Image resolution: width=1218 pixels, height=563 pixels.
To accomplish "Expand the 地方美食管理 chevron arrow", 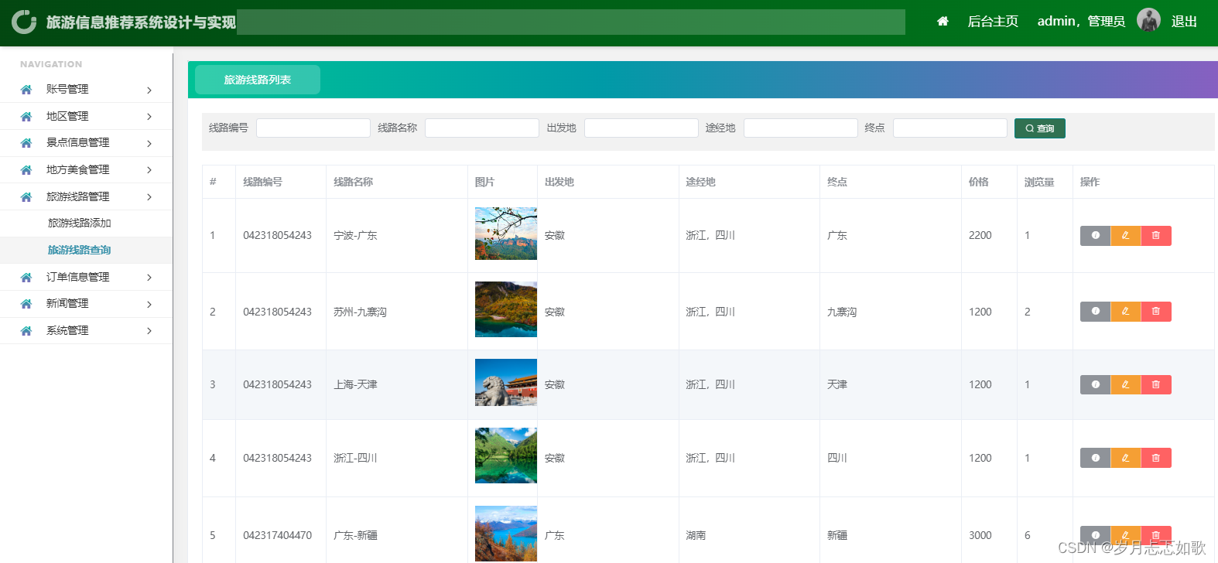I will point(149,170).
